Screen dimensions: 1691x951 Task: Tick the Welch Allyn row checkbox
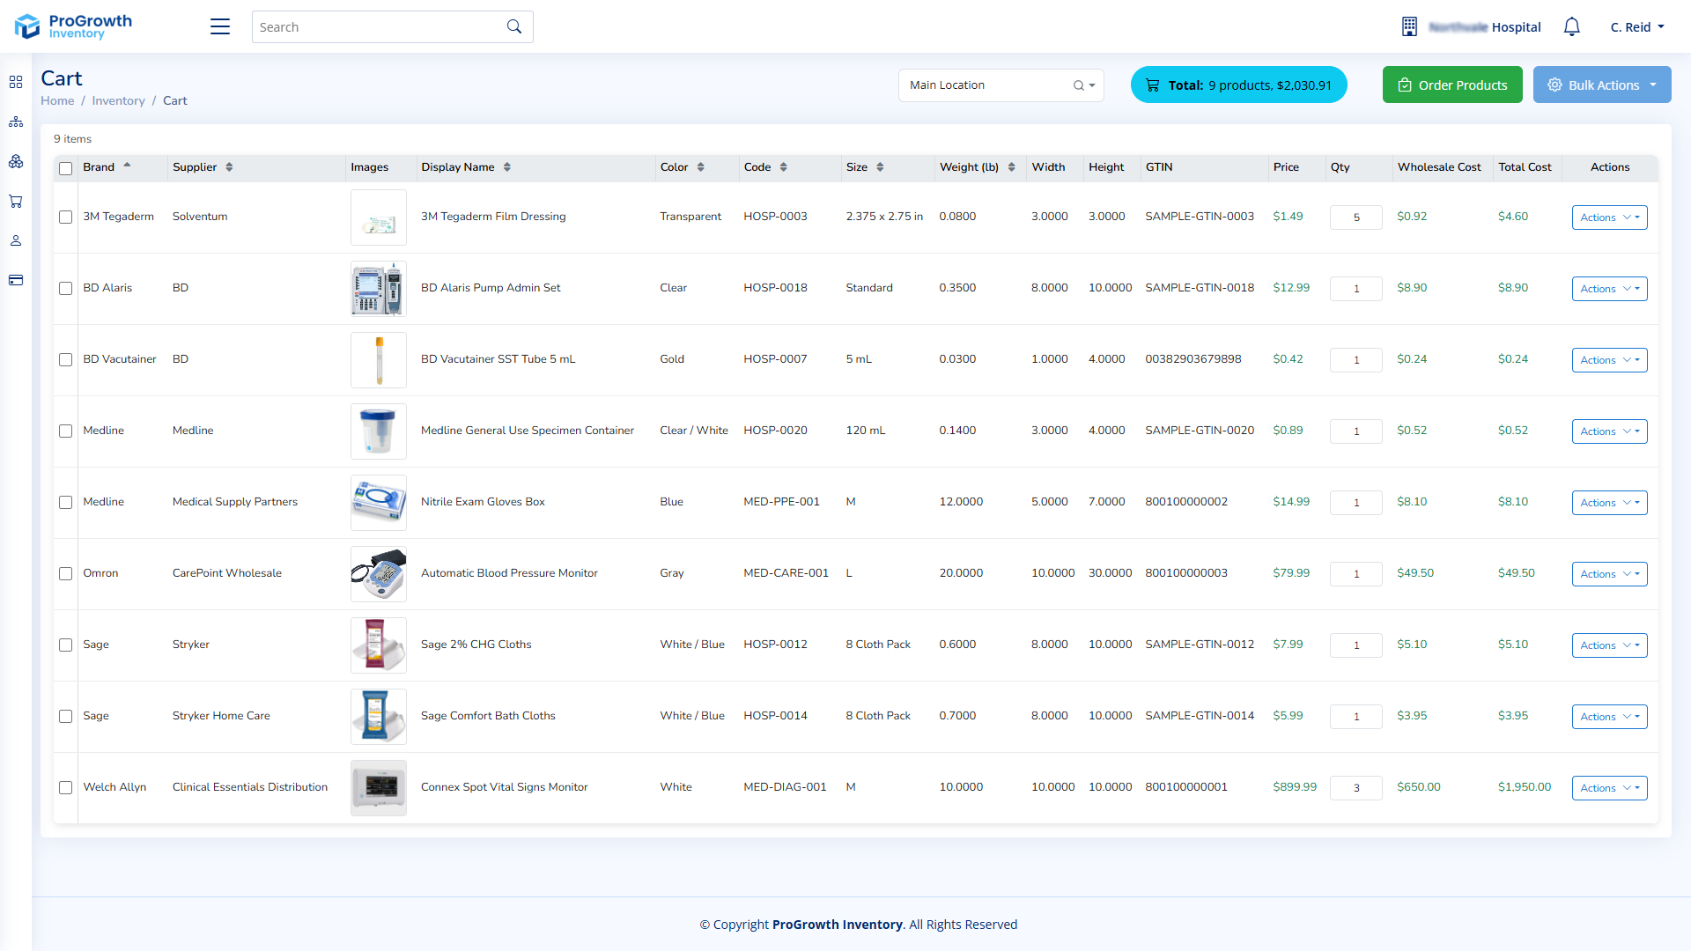click(65, 787)
